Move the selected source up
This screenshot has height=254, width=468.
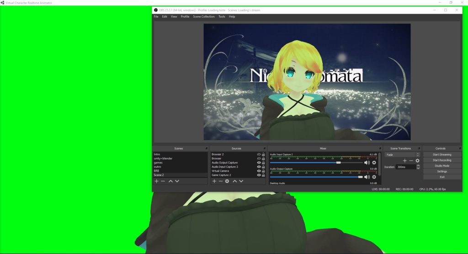[234, 181]
